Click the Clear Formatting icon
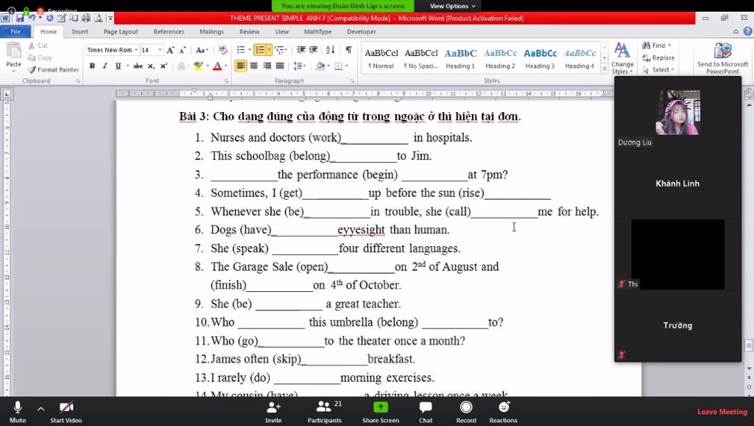This screenshot has width=754, height=426. tap(222, 50)
